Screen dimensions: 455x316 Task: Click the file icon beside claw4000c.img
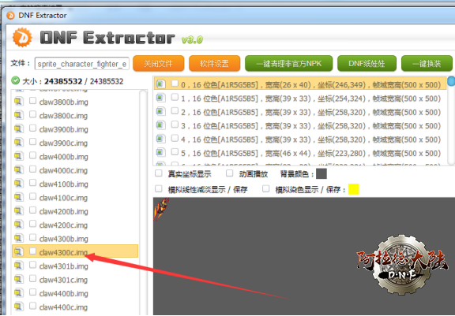[18, 170]
